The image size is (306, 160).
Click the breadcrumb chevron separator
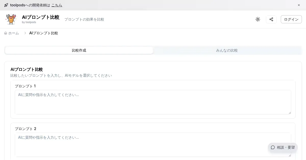(x=25, y=33)
